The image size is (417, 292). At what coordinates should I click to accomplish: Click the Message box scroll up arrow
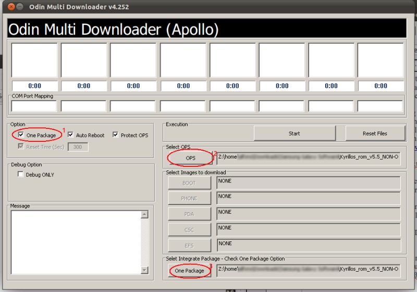click(144, 214)
